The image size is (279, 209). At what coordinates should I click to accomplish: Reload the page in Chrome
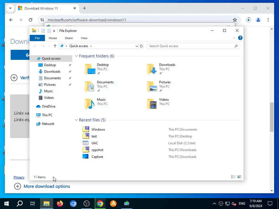pyautogui.click(x=31, y=20)
